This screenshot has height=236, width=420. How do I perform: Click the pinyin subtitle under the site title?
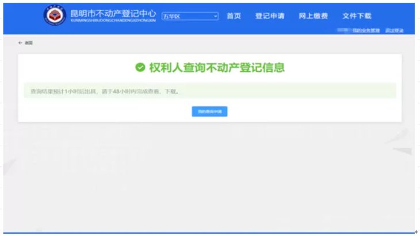112,21
